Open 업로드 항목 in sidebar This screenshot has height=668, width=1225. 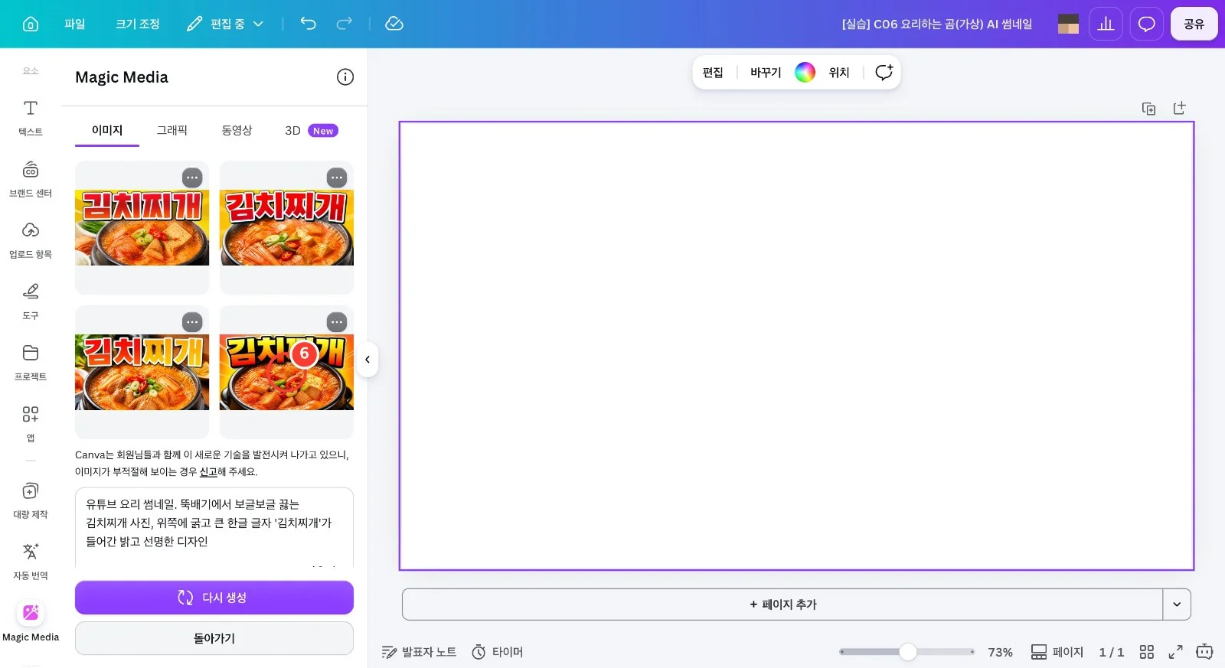(31, 240)
